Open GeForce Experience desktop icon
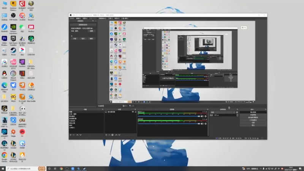The image size is (304, 171). (x=13, y=28)
